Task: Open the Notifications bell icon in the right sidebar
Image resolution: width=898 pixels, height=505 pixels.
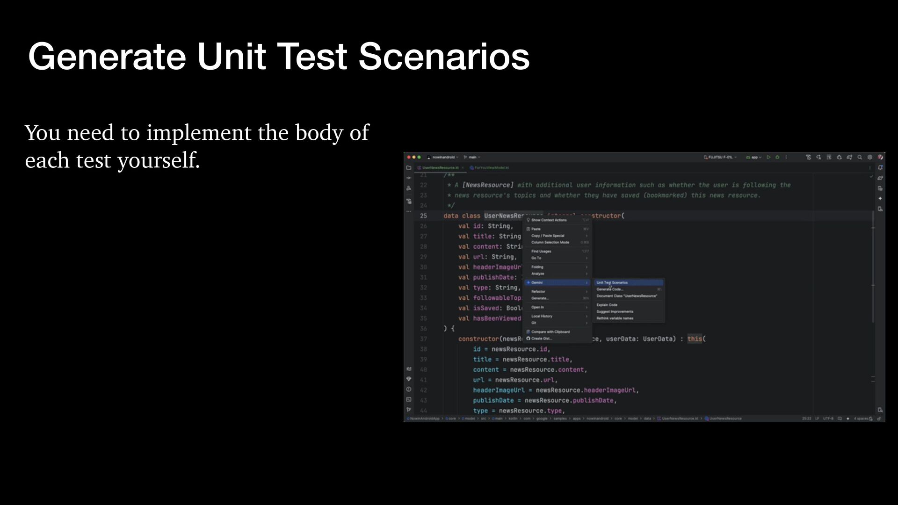Action: point(880,167)
